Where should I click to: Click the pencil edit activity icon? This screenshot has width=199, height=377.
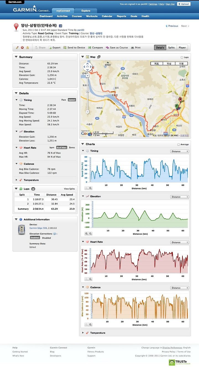(17, 48)
